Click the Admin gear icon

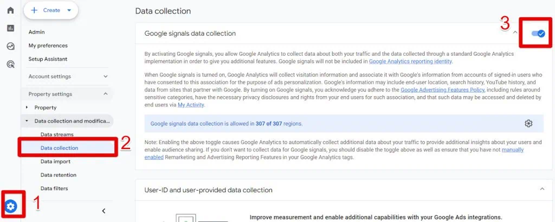11,206
